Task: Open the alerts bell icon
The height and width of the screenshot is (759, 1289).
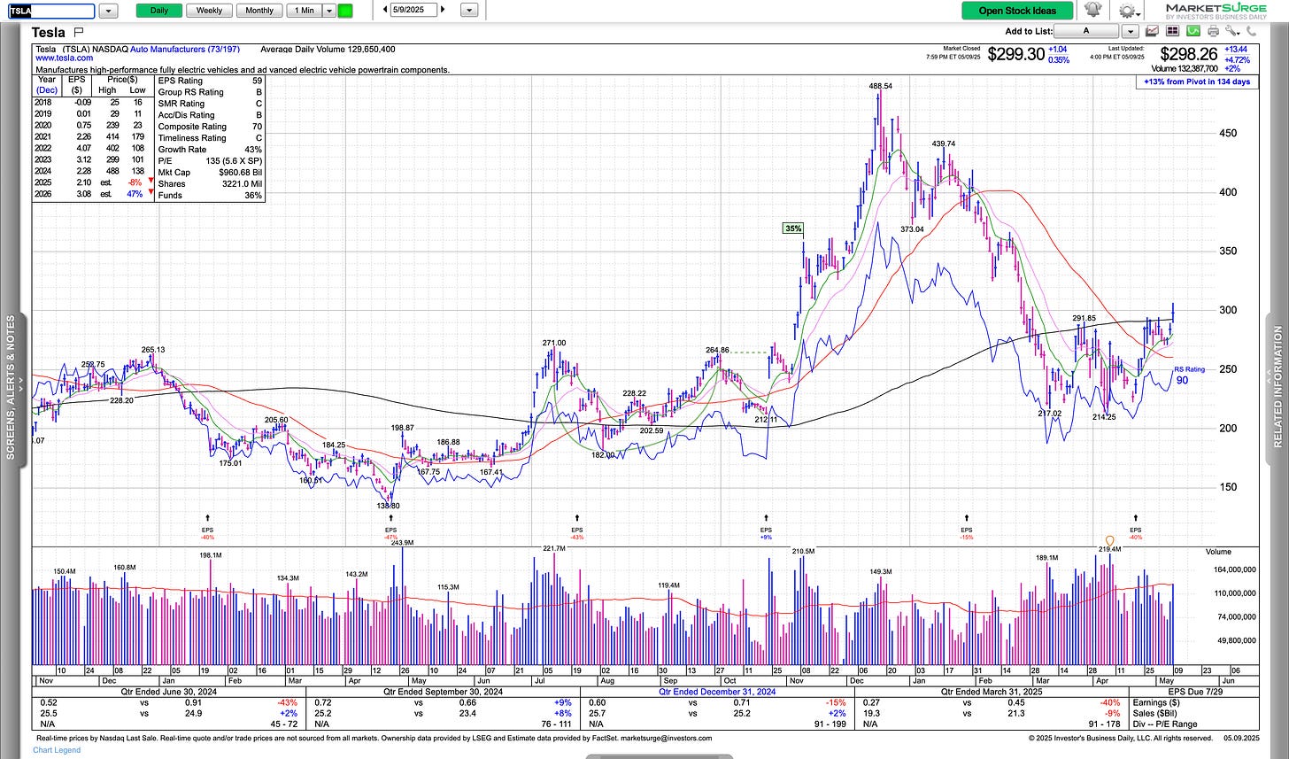Action: (x=1092, y=11)
